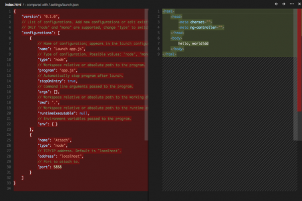Click line number 9 in right gutter
This screenshot has height=201, width=302.
coord(159,54)
